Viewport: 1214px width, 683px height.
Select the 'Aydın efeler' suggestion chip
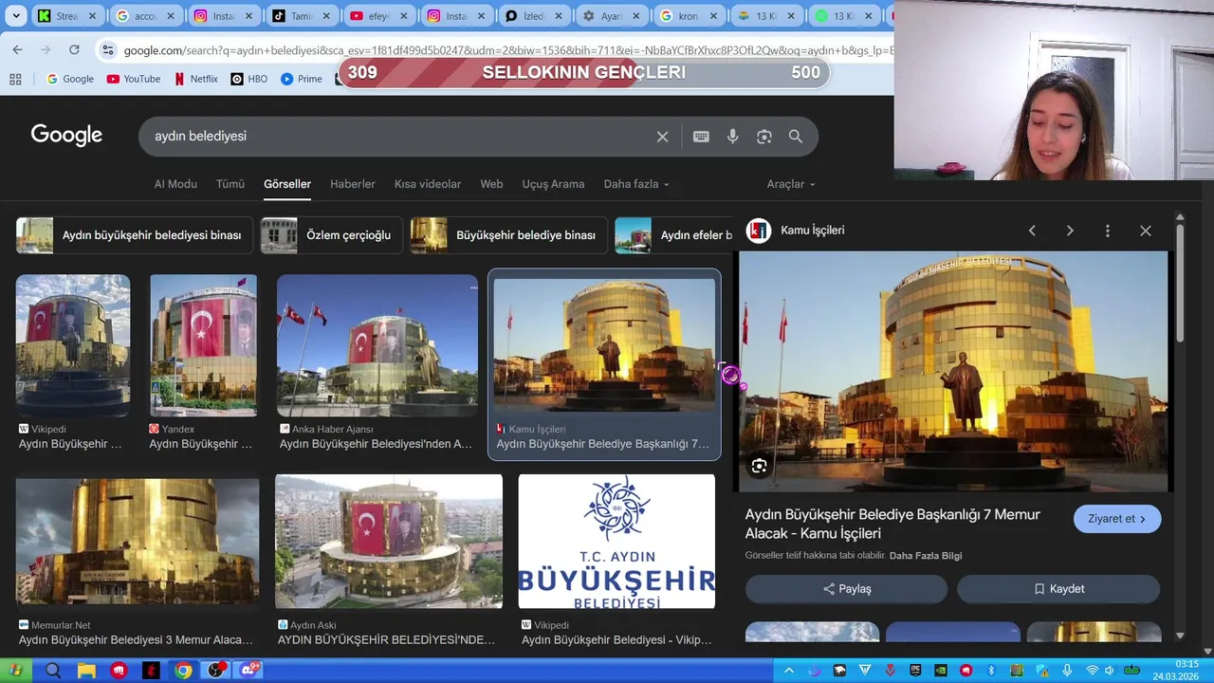[x=673, y=235]
